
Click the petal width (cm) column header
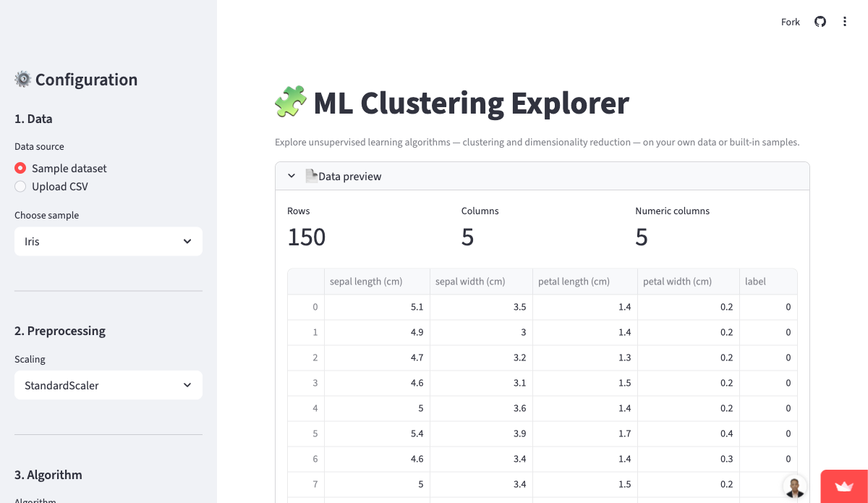(688, 282)
